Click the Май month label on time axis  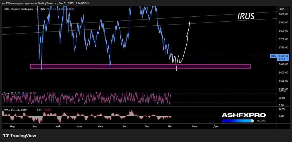click(58, 126)
